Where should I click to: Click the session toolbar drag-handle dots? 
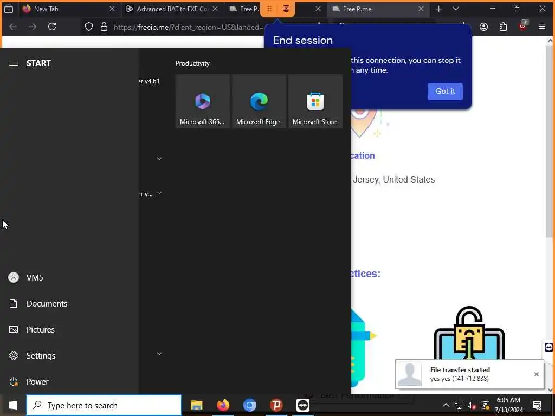click(269, 9)
